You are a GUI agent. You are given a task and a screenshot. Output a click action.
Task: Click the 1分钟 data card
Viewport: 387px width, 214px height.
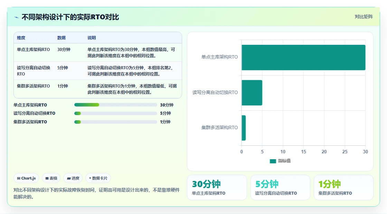coord(343,187)
